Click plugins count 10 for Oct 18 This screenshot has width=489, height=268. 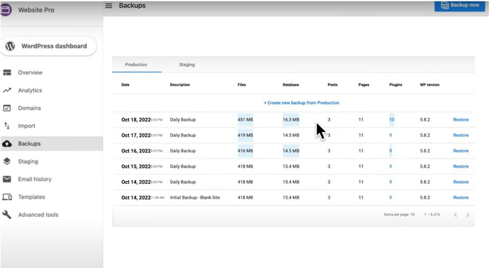(x=392, y=120)
